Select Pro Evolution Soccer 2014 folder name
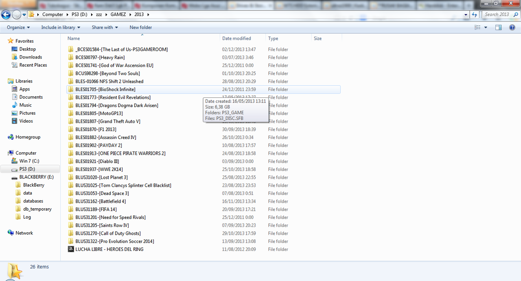 (115, 241)
